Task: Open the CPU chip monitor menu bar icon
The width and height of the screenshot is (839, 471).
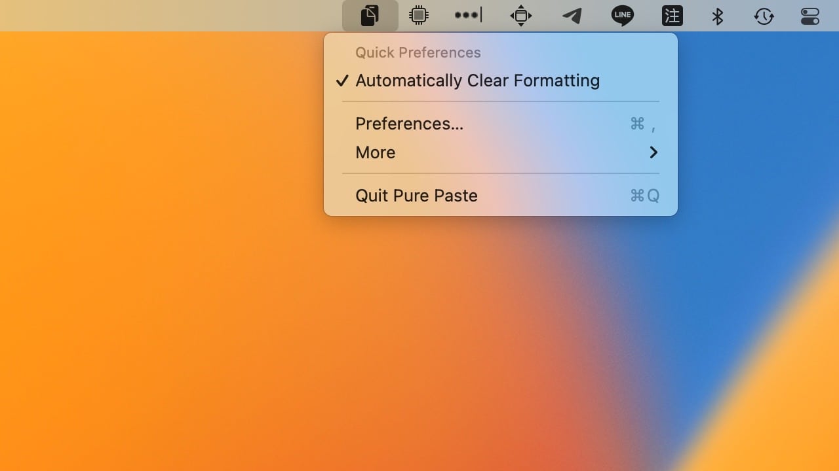Action: (419, 15)
